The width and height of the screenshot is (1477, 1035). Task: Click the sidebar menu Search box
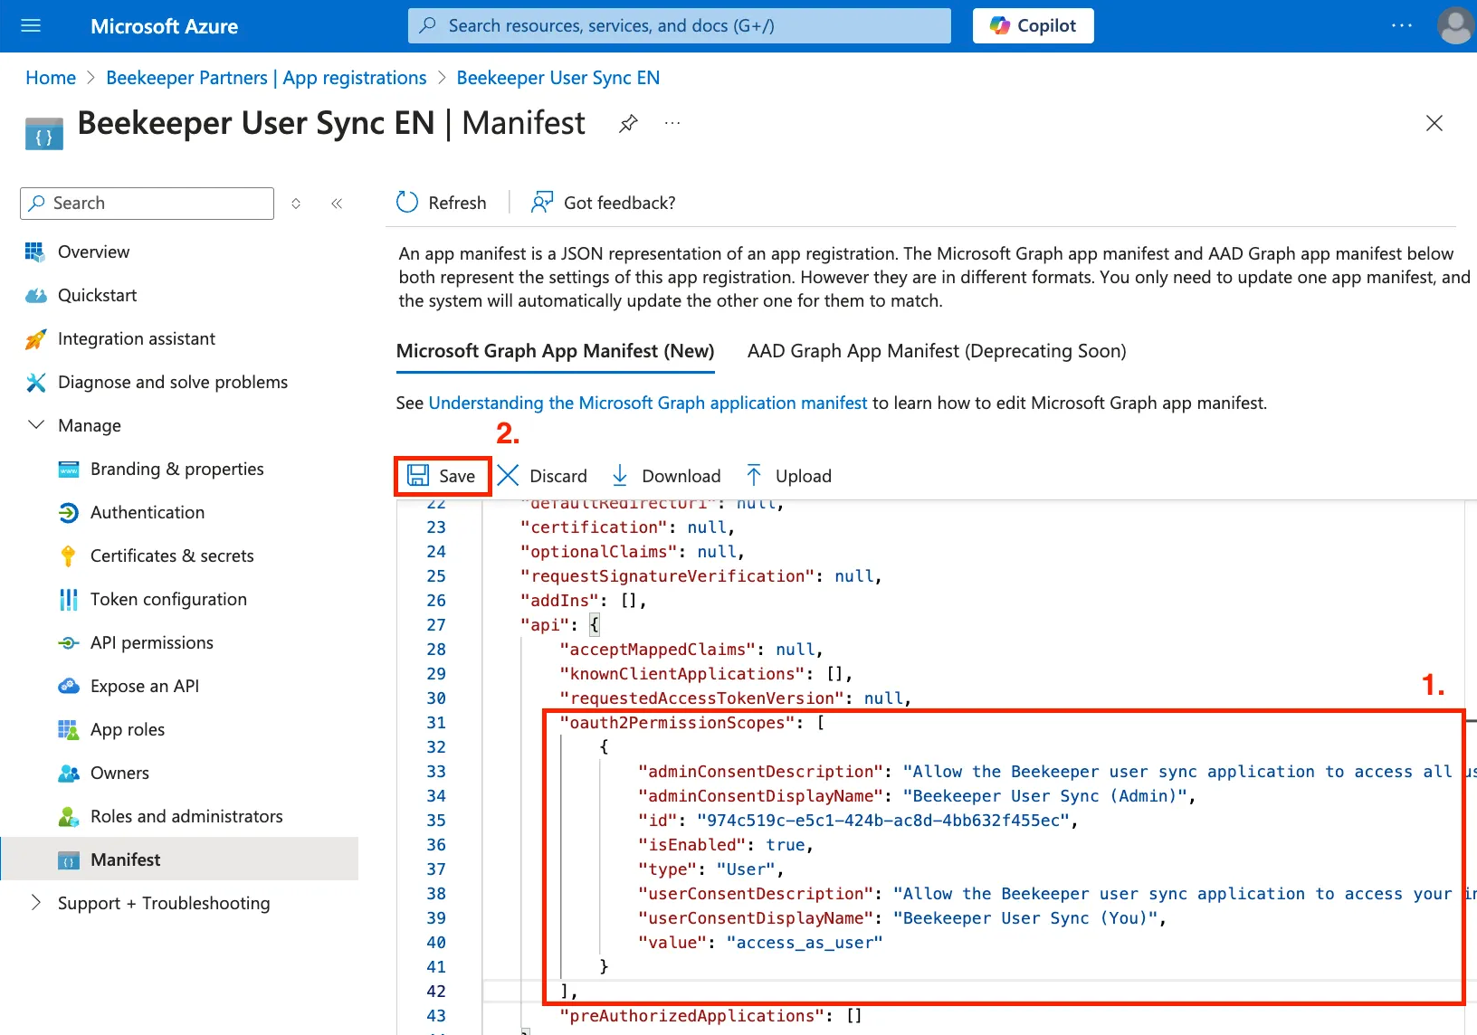point(147,204)
